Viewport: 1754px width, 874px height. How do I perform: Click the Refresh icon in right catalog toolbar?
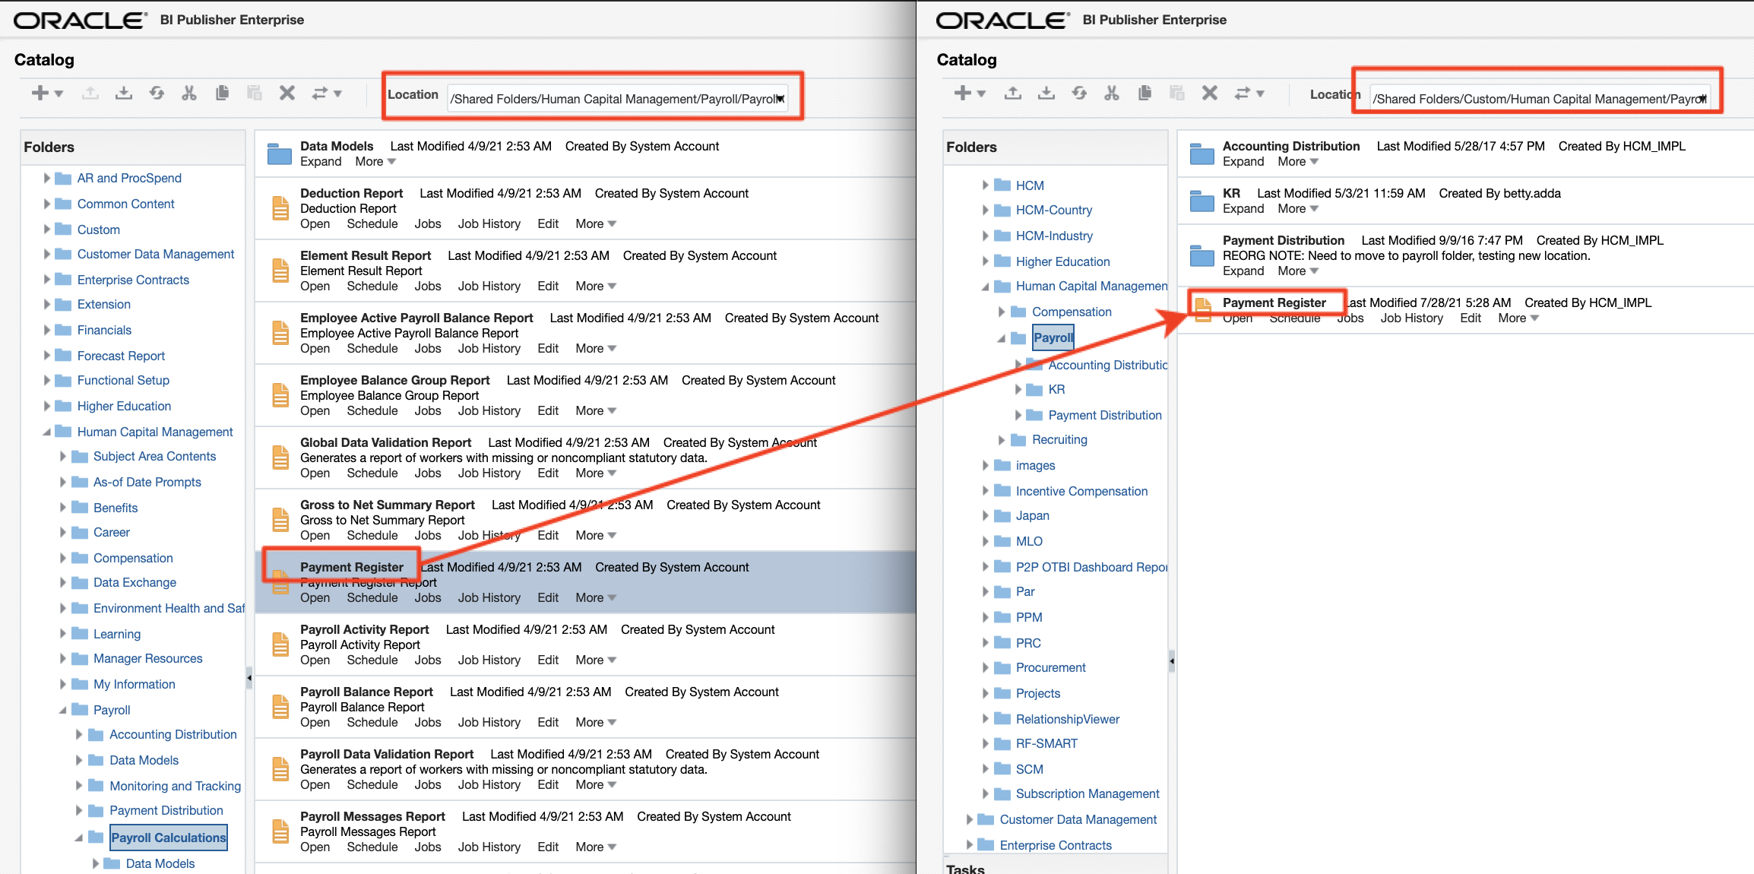(x=1079, y=93)
